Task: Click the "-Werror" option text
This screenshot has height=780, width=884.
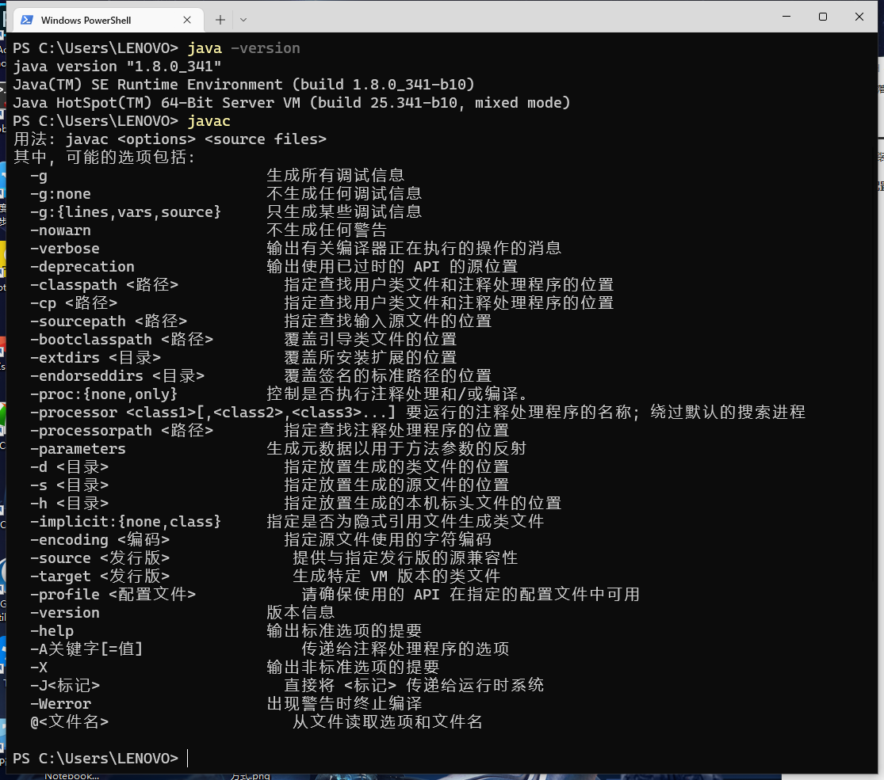Action: [x=60, y=703]
